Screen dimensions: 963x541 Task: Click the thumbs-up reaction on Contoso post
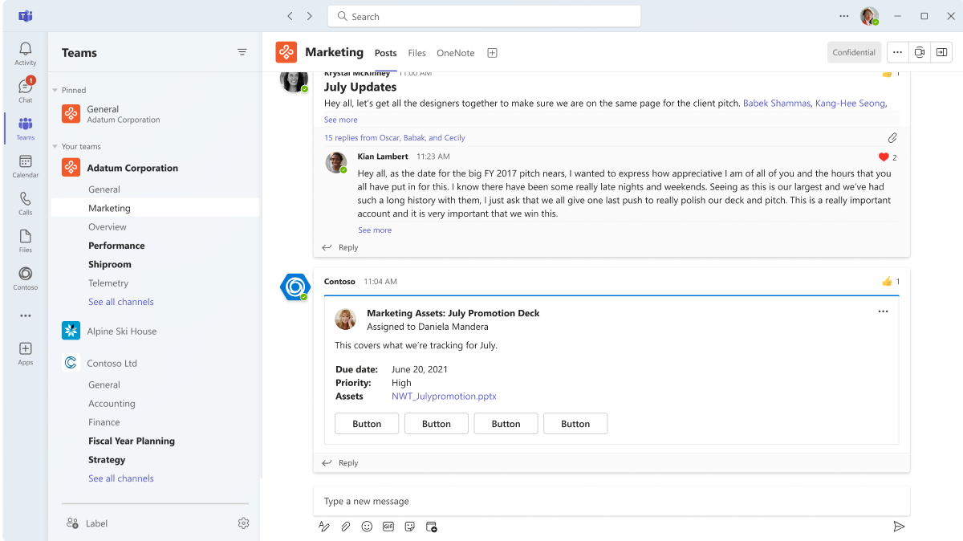(887, 282)
